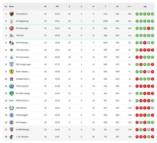Image resolution: width=157 pixels, height=143 pixels.
Task: Sort table by PKT column header
Action: click(x=57, y=6)
